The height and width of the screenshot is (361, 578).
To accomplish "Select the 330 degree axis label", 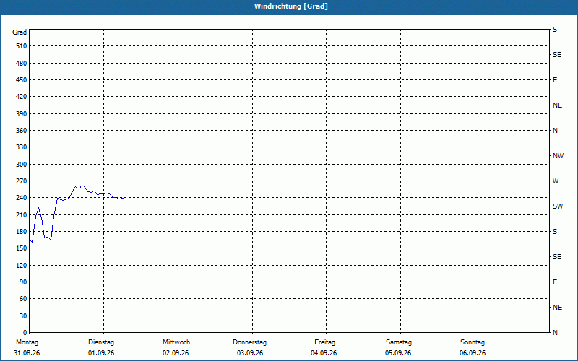I will tap(22, 147).
